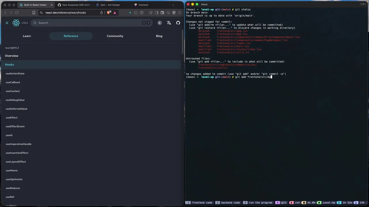This screenshot has width=369, height=207.
Task: Select the Reference navigation tab
Action: [x=71, y=36]
